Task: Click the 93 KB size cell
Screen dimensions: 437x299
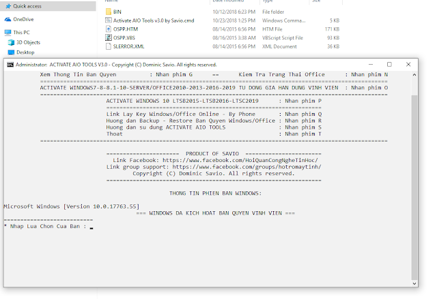Action: click(x=333, y=37)
